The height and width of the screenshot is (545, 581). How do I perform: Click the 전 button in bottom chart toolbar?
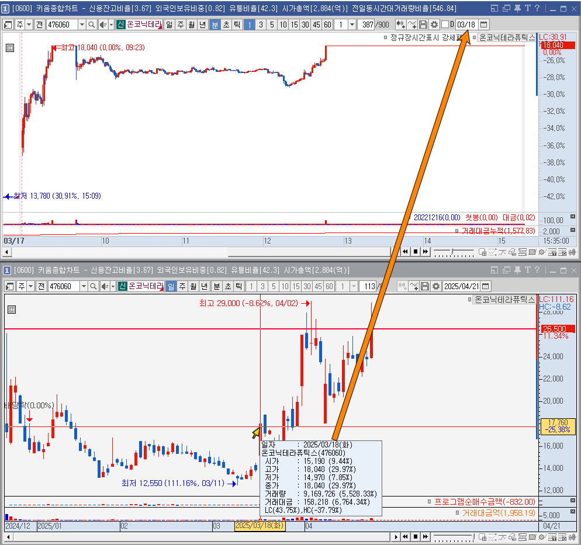click(x=40, y=286)
